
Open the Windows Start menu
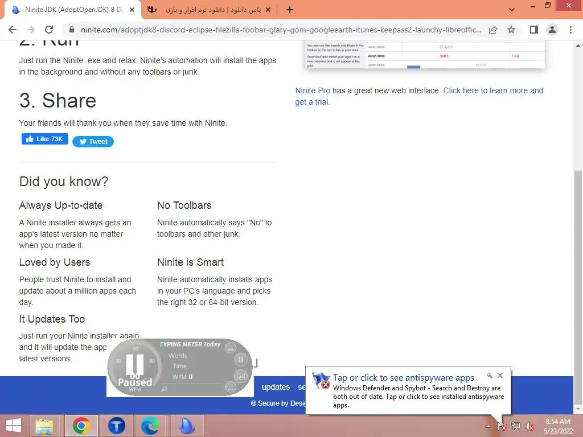point(14,426)
